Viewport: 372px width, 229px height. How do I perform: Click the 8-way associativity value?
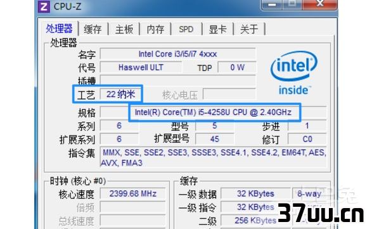pyautogui.click(x=309, y=193)
